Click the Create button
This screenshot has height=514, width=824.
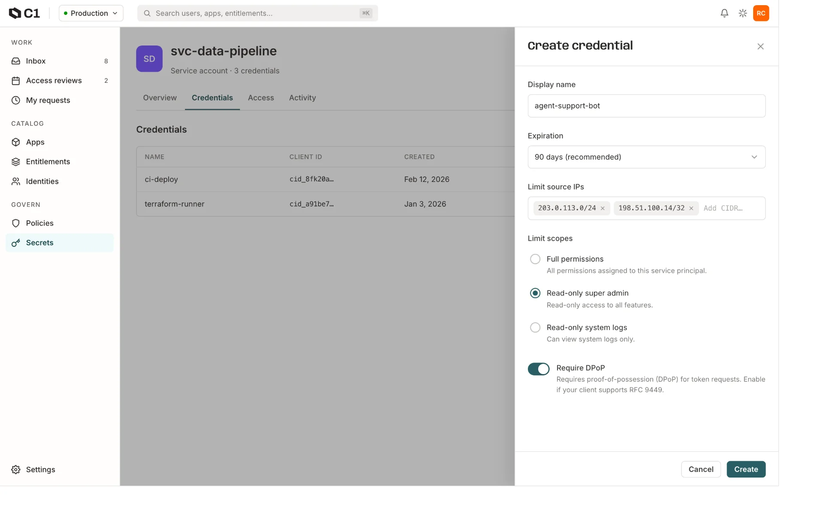pyautogui.click(x=746, y=469)
